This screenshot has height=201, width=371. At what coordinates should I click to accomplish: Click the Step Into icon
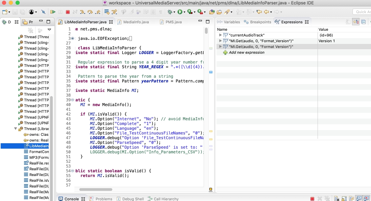[83, 12]
